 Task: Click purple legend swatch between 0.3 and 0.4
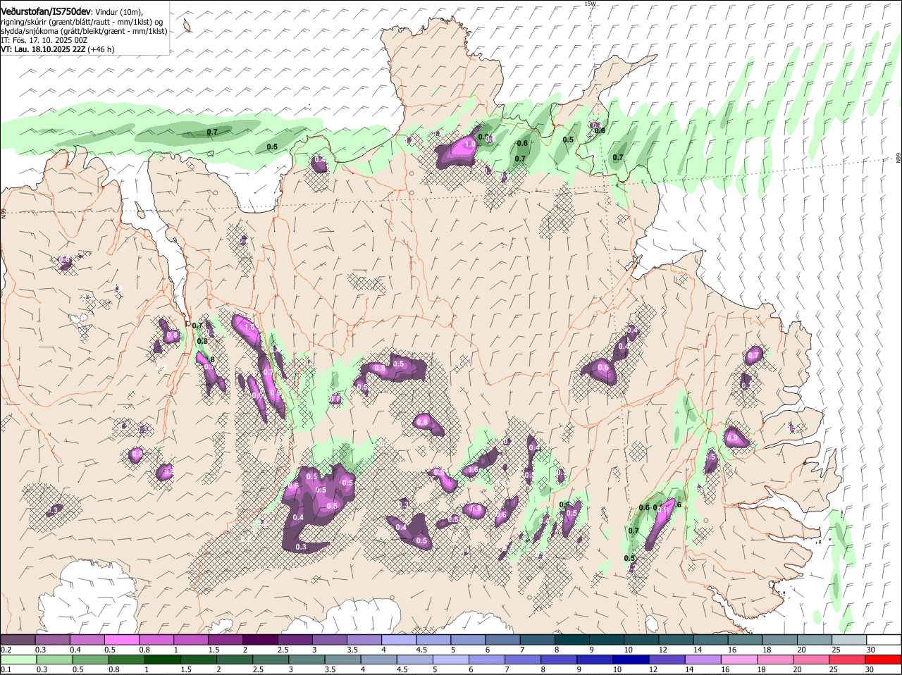(53, 639)
